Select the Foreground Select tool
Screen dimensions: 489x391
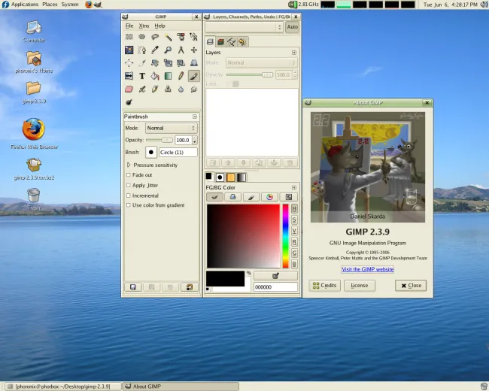(129, 50)
